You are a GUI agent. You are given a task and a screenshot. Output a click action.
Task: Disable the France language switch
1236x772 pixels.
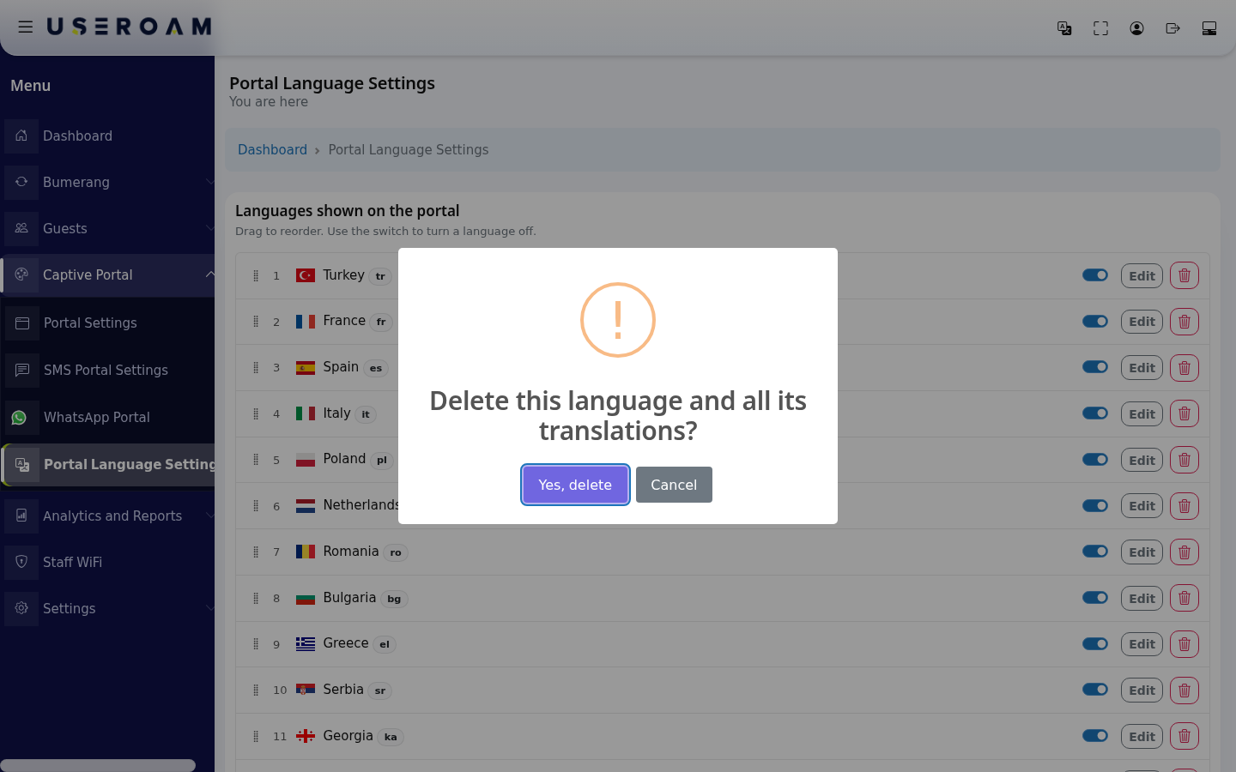pyautogui.click(x=1095, y=321)
